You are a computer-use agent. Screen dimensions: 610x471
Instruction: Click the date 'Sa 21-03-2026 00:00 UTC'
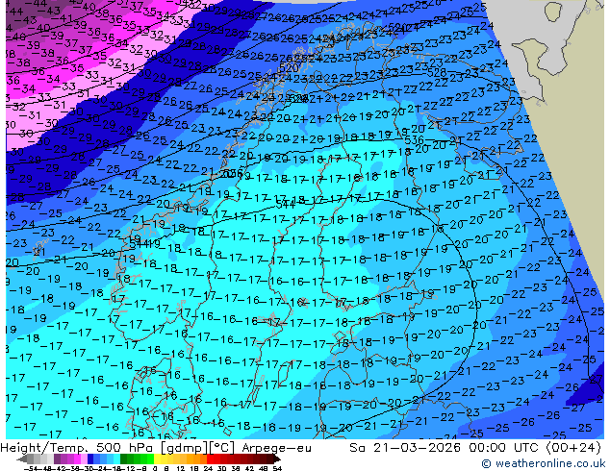[x=445, y=448]
